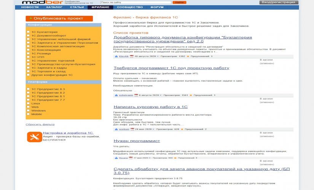Open Вход|регистрация

(279, 2)
